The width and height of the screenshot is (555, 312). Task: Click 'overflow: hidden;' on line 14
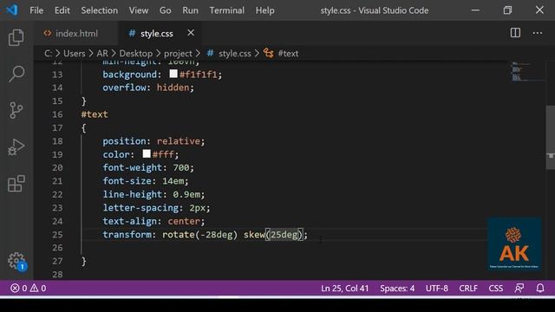click(148, 88)
